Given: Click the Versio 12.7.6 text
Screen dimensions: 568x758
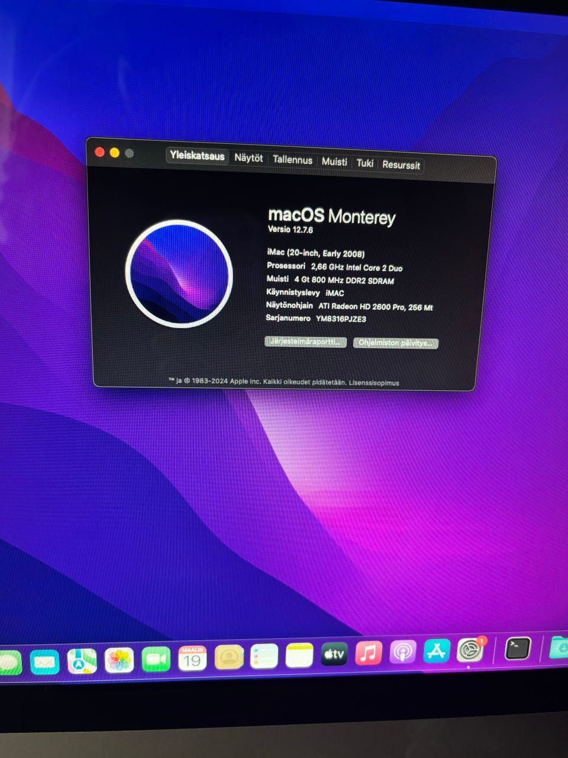Looking at the screenshot, I should pyautogui.click(x=291, y=229).
